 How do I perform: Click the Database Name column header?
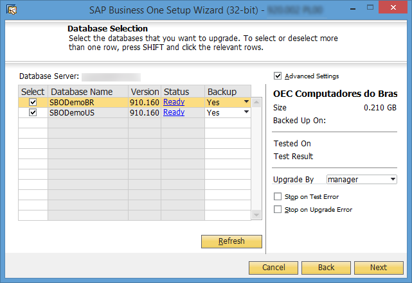88,92
